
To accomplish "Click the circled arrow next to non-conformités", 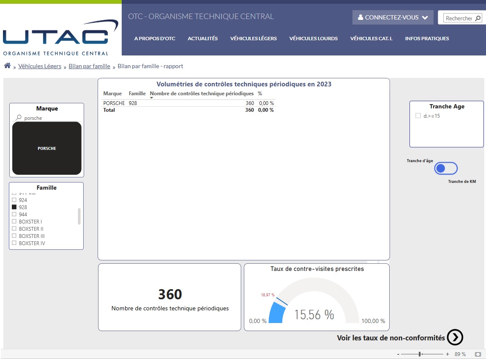I will point(455,337).
